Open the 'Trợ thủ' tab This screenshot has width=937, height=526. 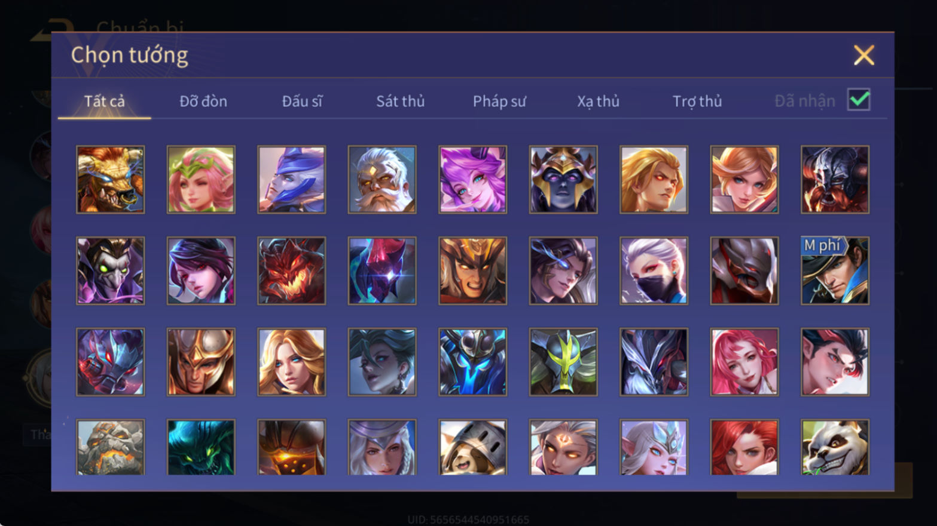point(697,101)
